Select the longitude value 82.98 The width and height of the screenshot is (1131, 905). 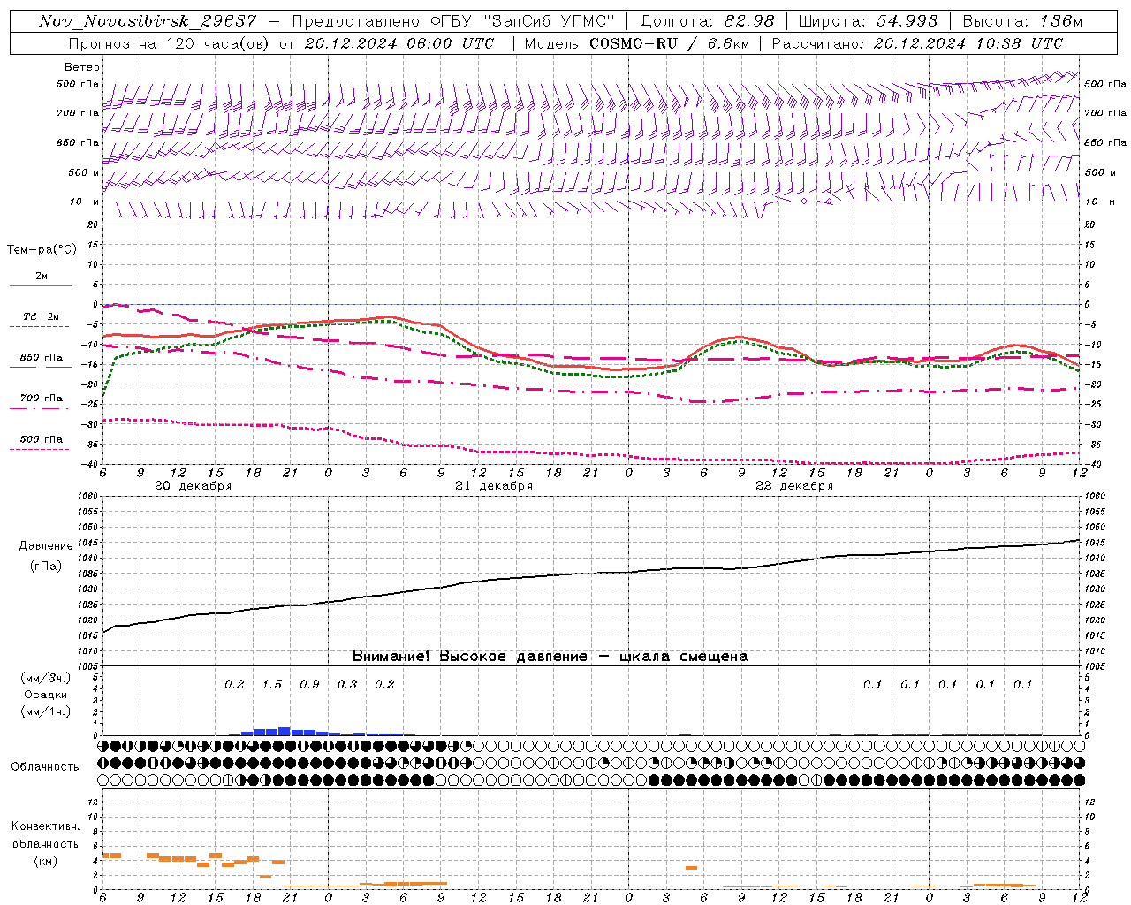(749, 21)
